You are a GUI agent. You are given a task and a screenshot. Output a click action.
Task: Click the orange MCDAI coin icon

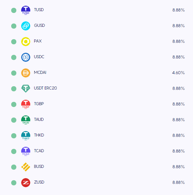(26, 73)
